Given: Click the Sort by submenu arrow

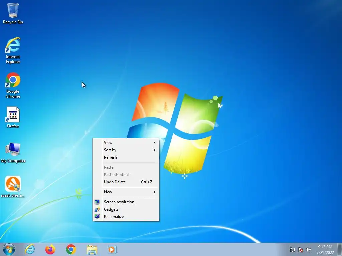Looking at the screenshot, I should click(x=154, y=150).
